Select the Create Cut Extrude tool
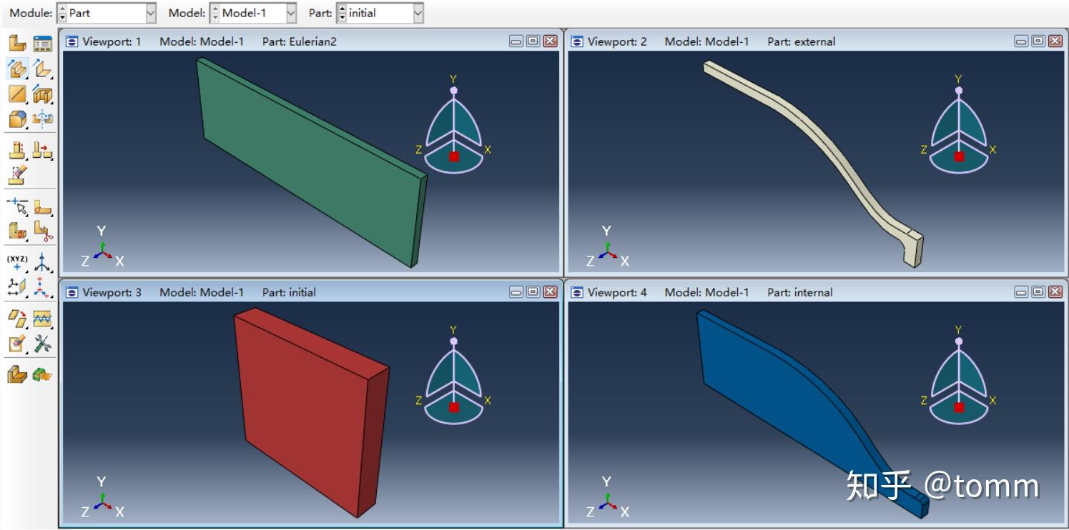 click(43, 94)
